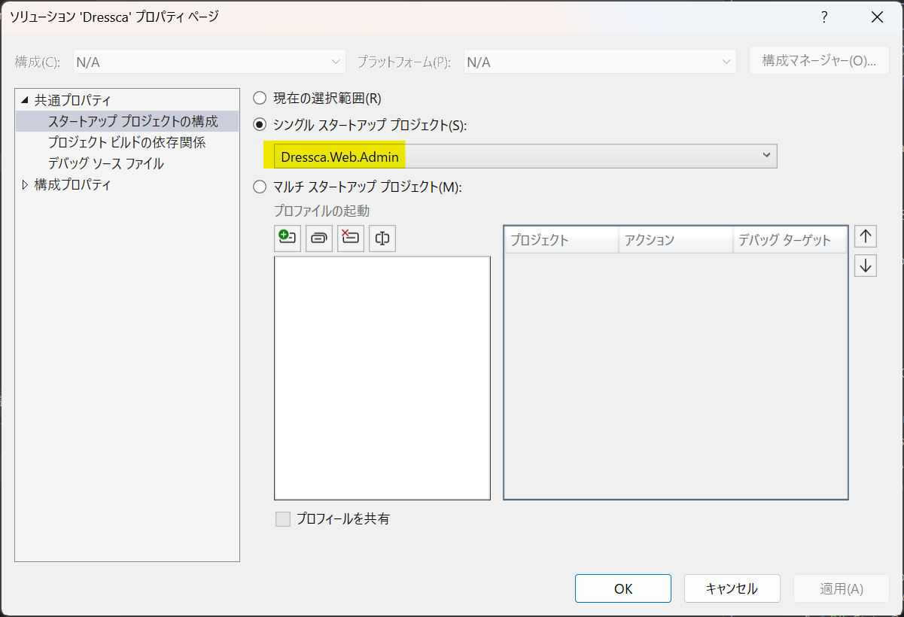
Task: Click the remove launch profile icon
Action: click(x=351, y=238)
